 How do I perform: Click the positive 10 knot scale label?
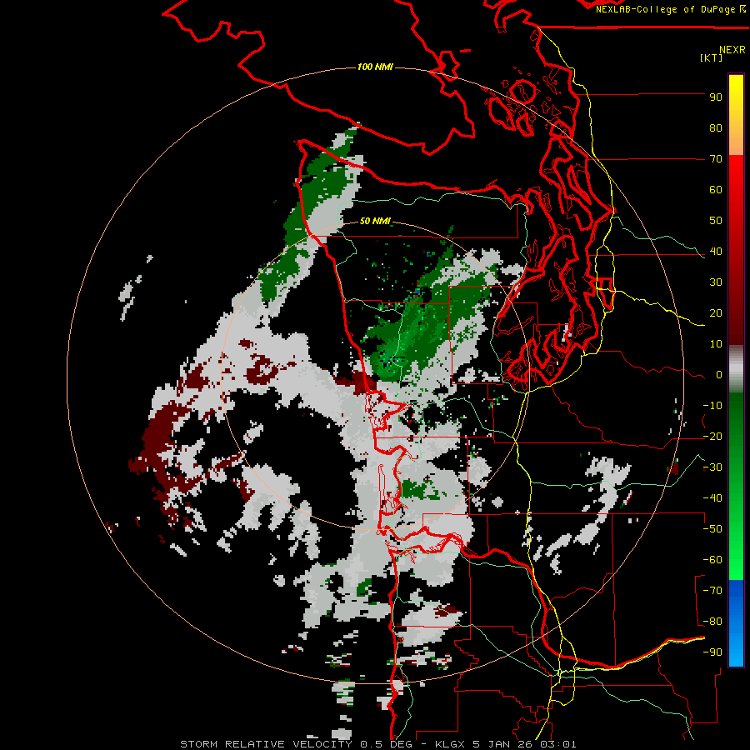[716, 344]
